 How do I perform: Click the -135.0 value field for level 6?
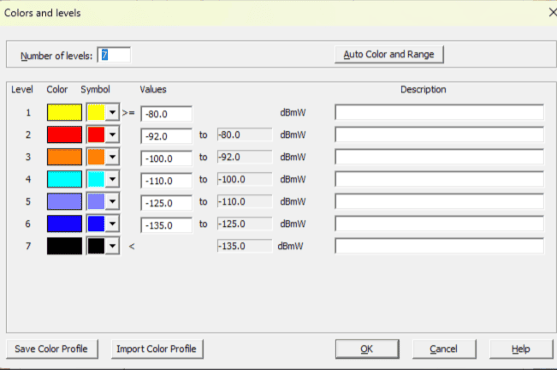click(167, 224)
